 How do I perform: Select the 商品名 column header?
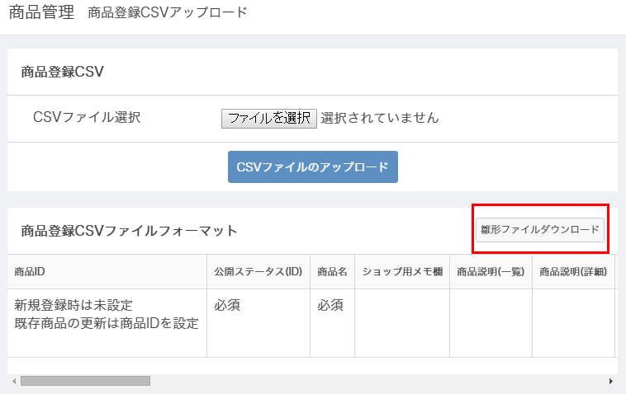coord(332,272)
